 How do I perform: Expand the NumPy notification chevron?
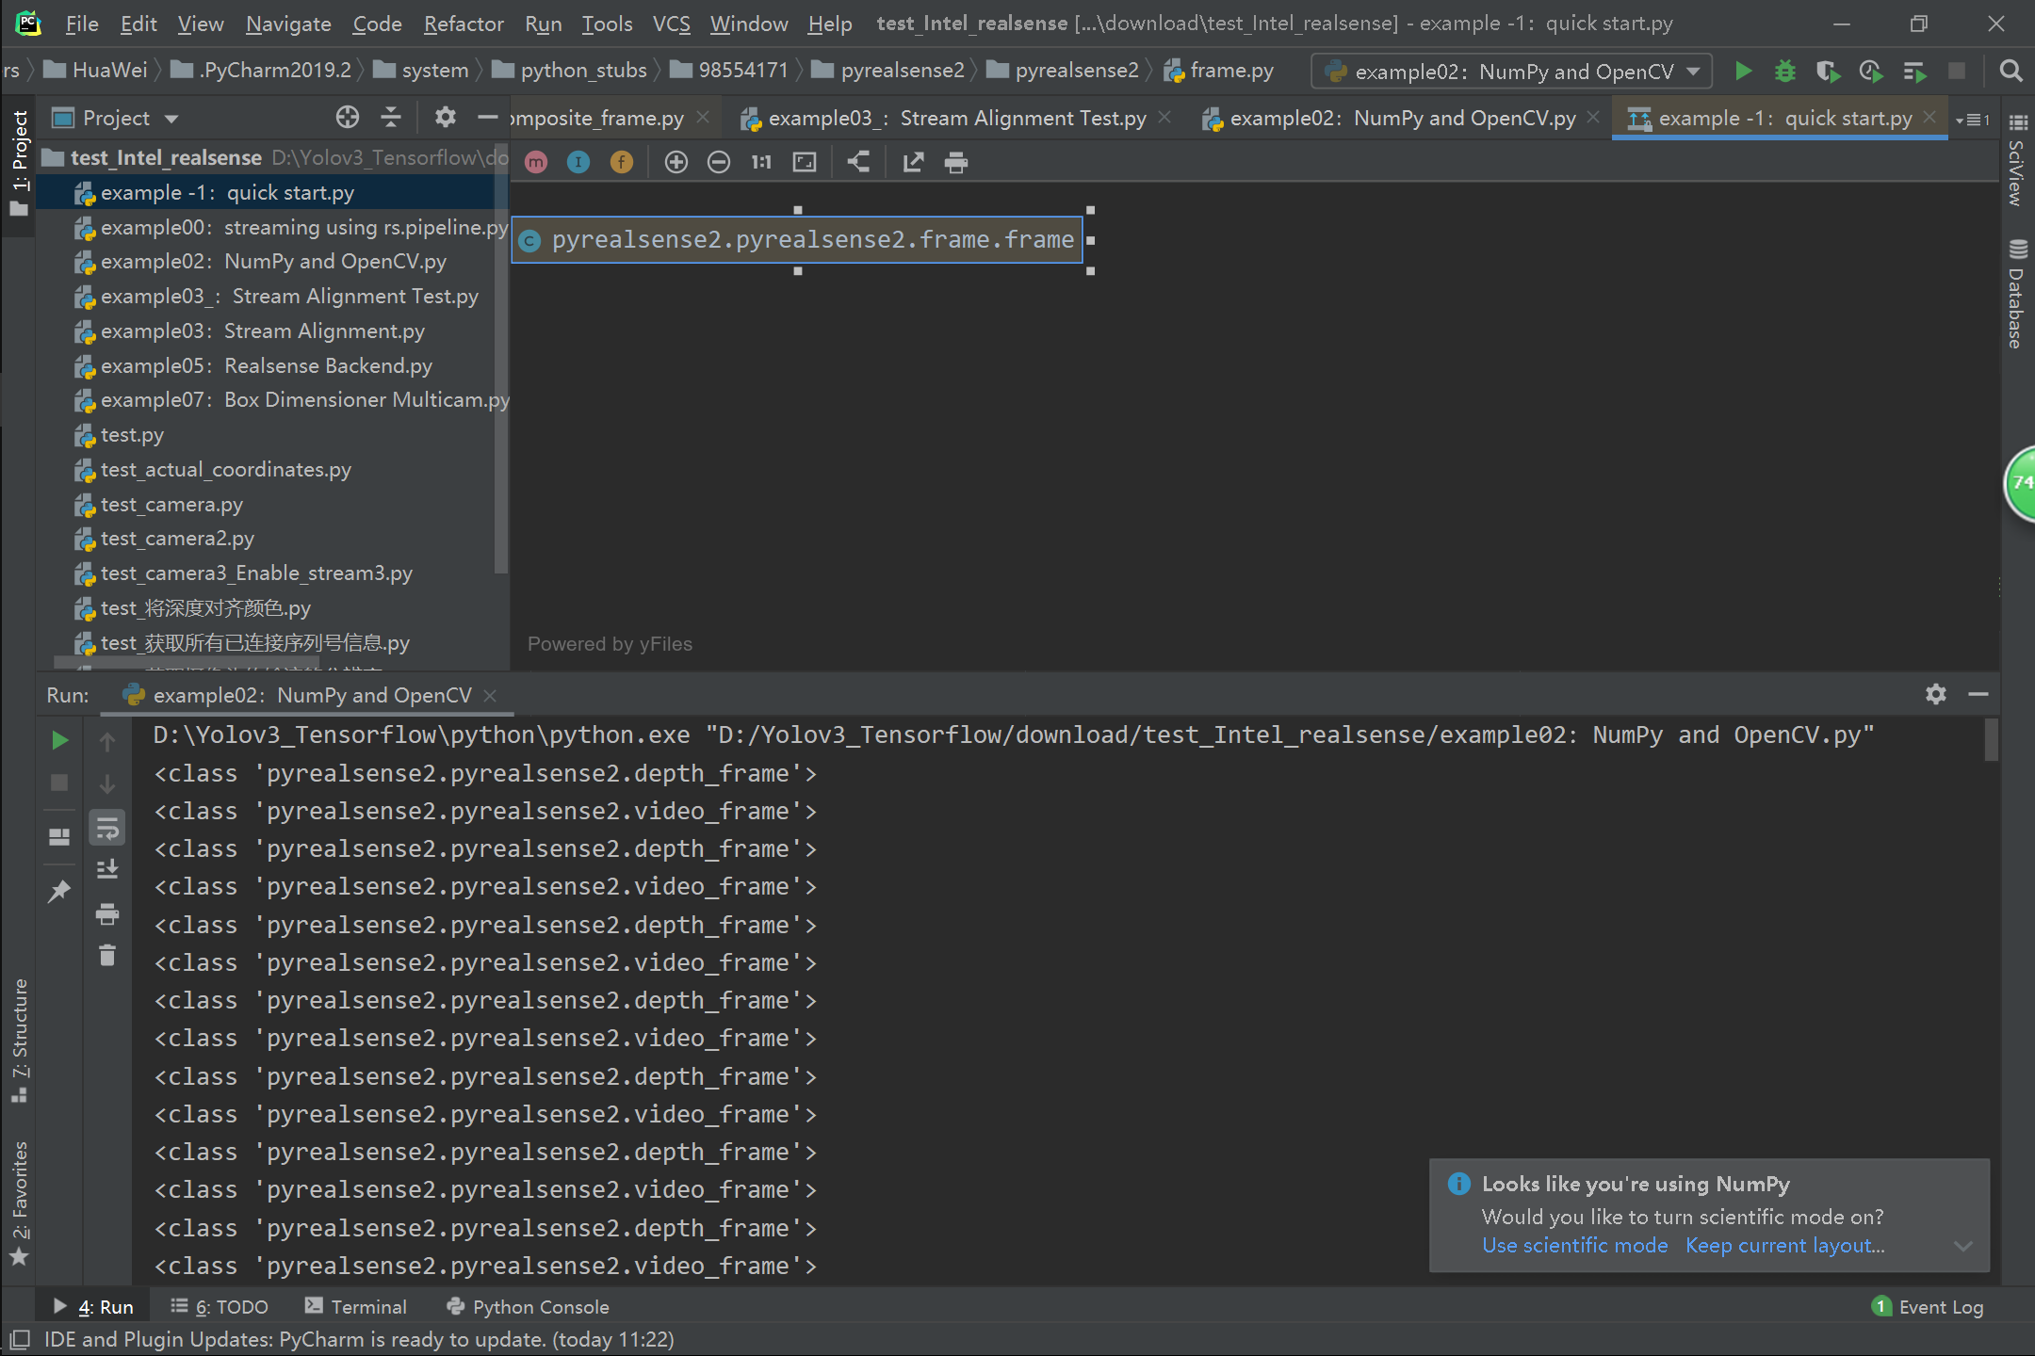coord(1962,1245)
